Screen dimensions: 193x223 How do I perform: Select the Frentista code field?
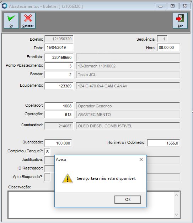coord(59,57)
